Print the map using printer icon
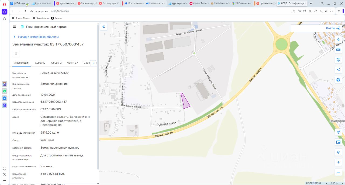The image size is (345, 185). pos(338,80)
